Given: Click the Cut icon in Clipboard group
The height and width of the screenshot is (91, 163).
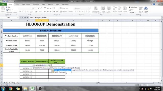Looking at the screenshot, I should click(7, 7).
